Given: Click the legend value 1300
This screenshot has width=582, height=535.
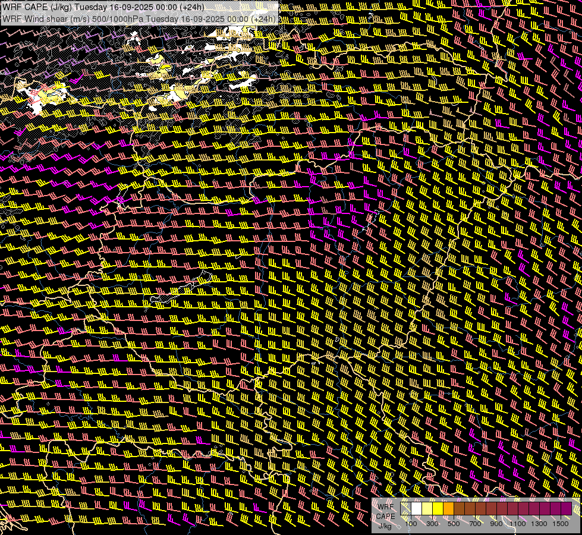Looking at the screenshot, I should tap(539, 524).
